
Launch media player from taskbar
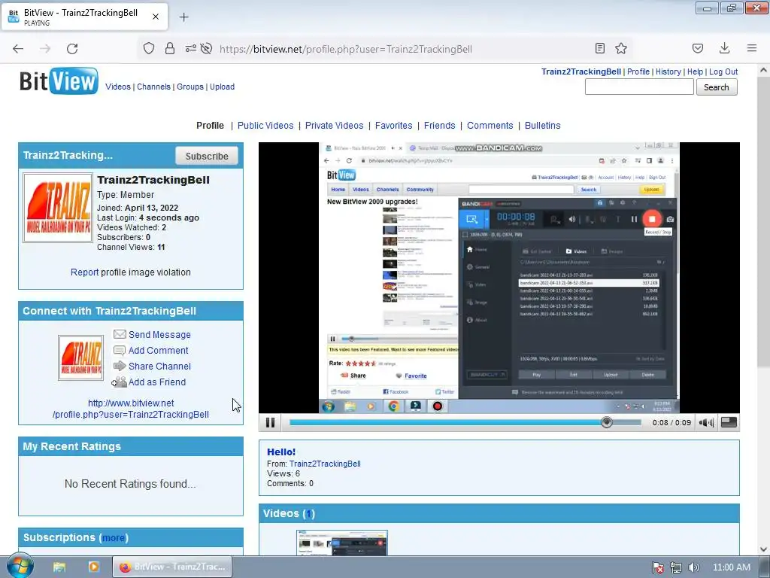pos(94,567)
